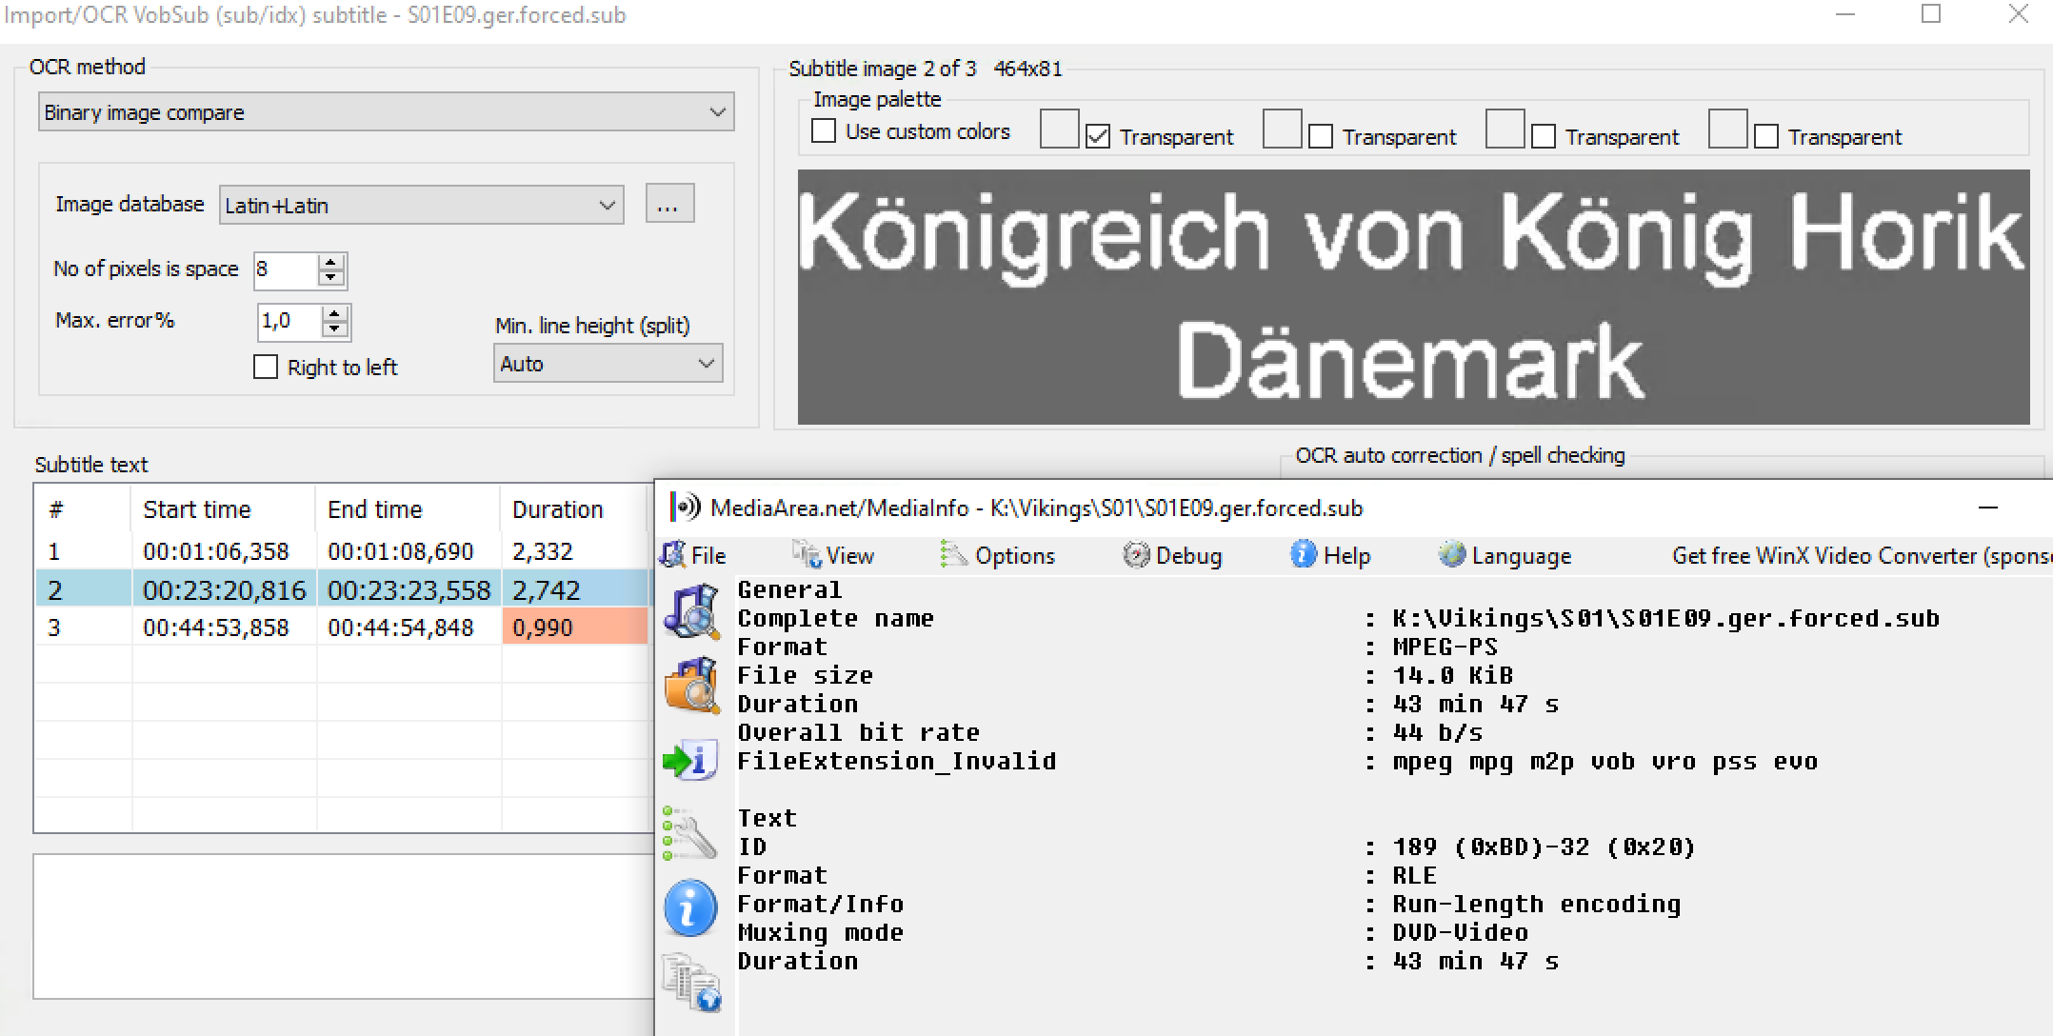Click the ellipsis button beside Image database
Image resolution: width=2053 pixels, height=1036 pixels.
pyautogui.click(x=669, y=204)
